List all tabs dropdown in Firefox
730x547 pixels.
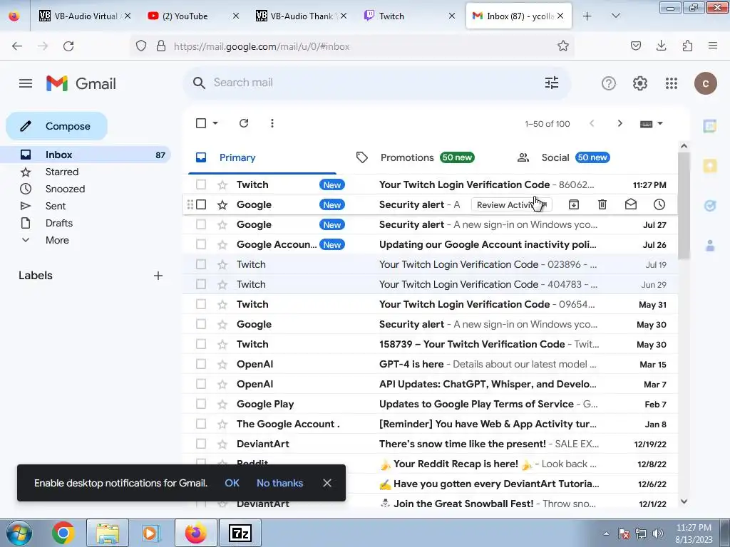(x=615, y=16)
